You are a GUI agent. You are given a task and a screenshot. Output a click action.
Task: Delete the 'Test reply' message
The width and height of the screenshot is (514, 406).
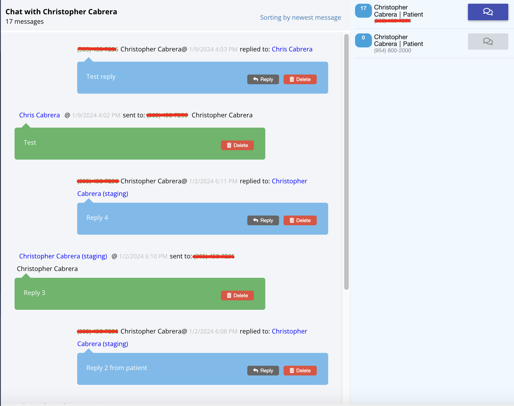[x=300, y=79]
